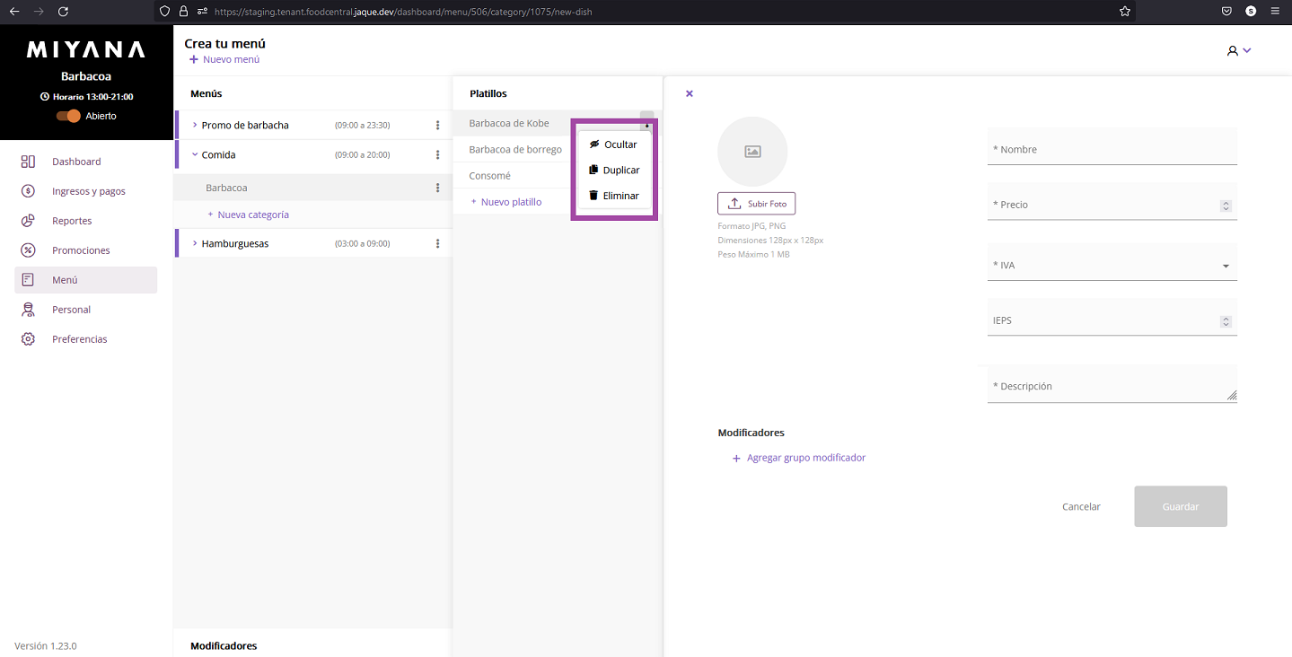Bookmark this page with the star
This screenshot has height=657, width=1292.
[x=1124, y=12]
